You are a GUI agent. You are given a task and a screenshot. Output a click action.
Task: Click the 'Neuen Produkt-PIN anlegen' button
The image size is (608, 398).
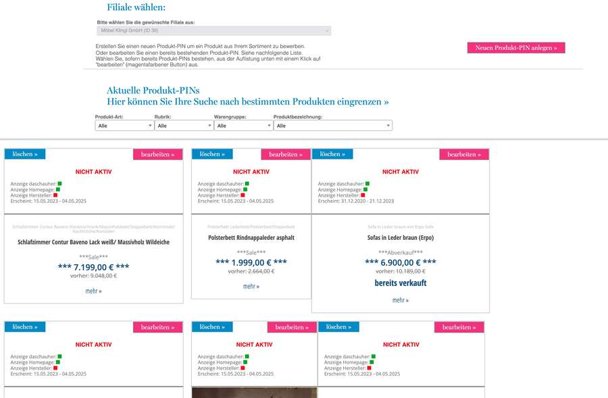tap(516, 48)
